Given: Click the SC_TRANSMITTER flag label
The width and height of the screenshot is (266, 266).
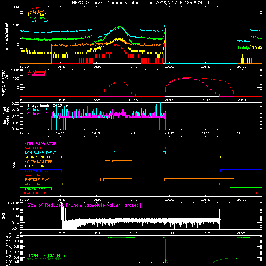Looking at the screenshot, I should tap(39, 162).
